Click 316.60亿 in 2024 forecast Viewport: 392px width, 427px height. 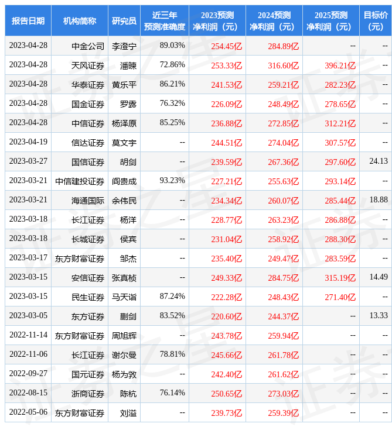tap(283, 66)
